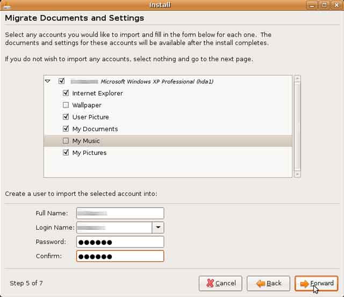Toggle the Windows XP Professional account checkbox

point(61,81)
